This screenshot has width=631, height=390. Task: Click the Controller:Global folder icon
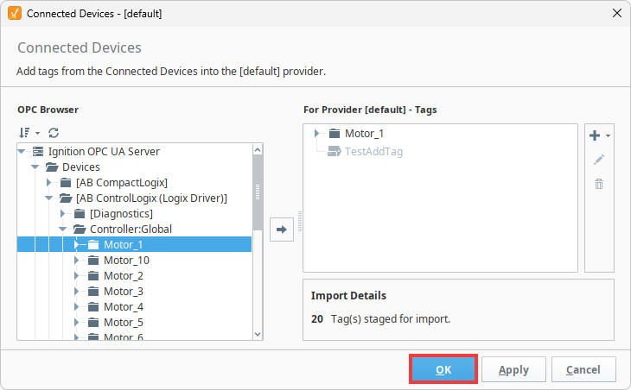(80, 230)
